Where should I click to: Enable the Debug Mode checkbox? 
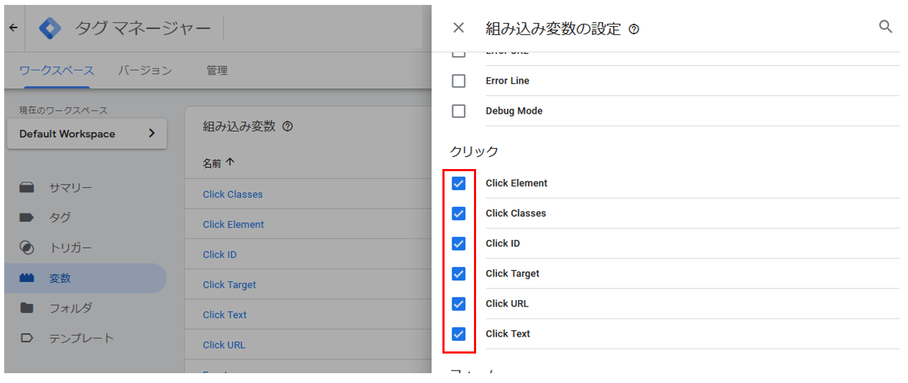click(459, 111)
